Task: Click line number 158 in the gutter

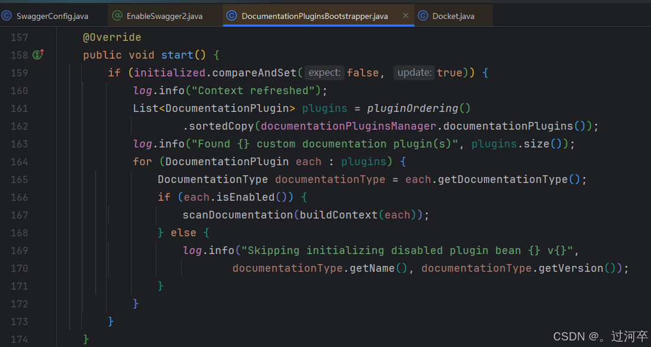Action: pos(18,54)
